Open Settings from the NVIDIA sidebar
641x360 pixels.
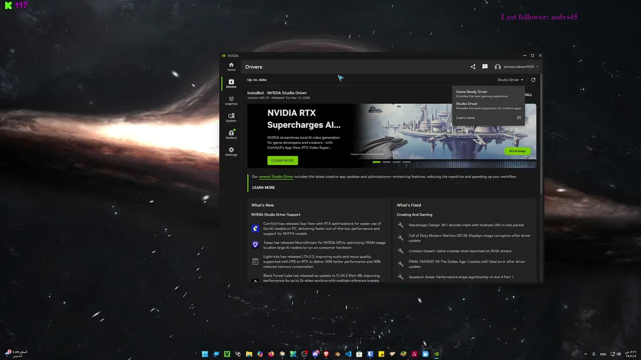[x=231, y=151]
